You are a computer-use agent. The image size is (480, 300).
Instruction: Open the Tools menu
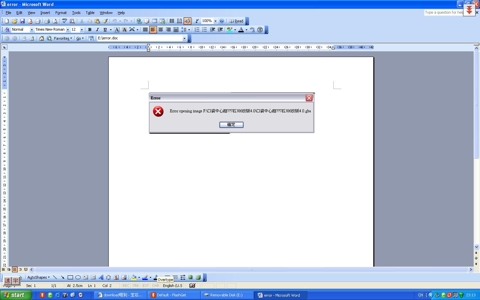tap(76, 13)
